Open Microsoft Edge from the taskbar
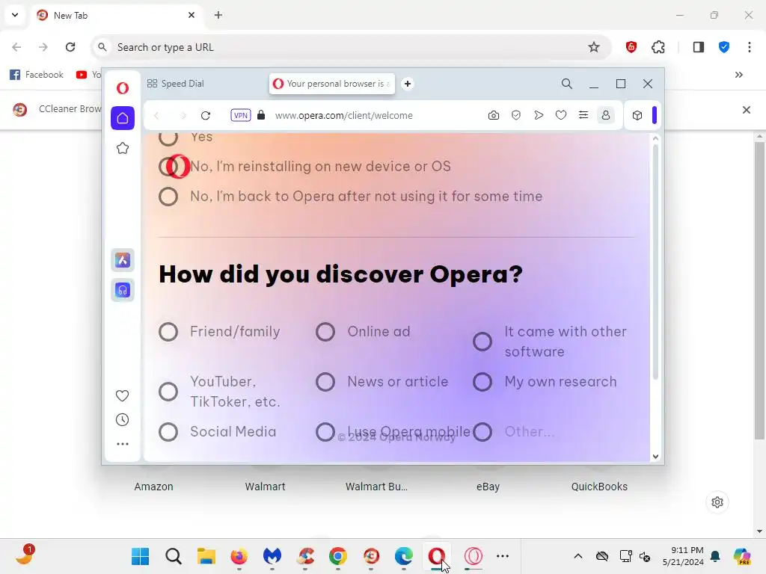 coord(404,556)
